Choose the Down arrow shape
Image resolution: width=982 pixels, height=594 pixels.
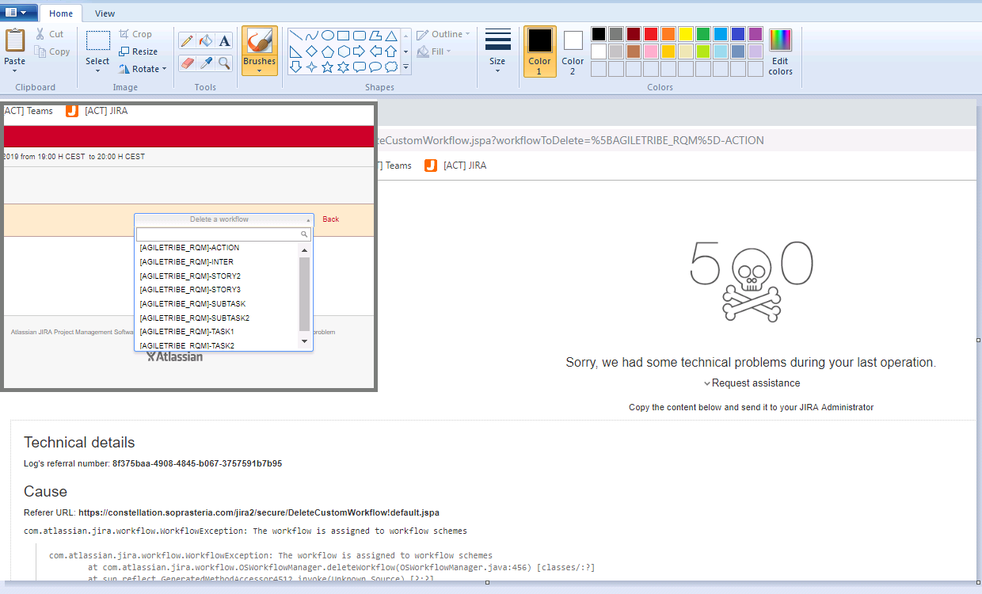[295, 67]
